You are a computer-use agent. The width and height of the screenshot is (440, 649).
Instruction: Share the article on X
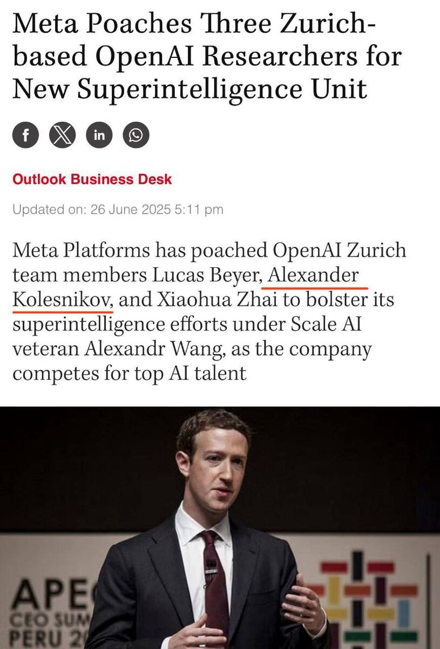(x=63, y=135)
